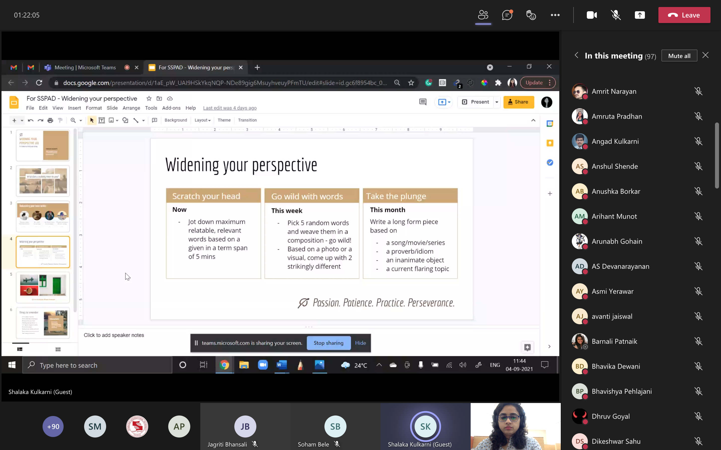The height and width of the screenshot is (450, 721).
Task: Open the Layout dropdown in toolbar
Action: pyautogui.click(x=203, y=120)
